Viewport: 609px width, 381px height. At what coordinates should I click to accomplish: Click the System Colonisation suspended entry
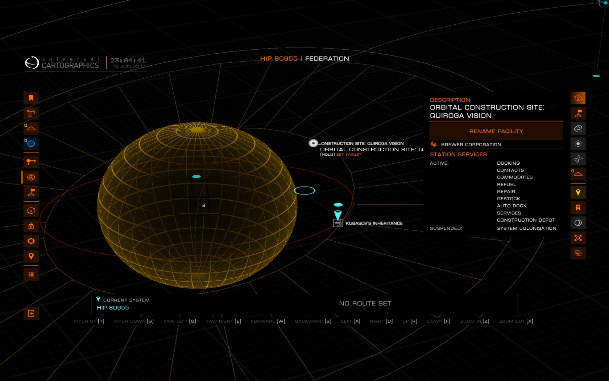pyautogui.click(x=526, y=228)
